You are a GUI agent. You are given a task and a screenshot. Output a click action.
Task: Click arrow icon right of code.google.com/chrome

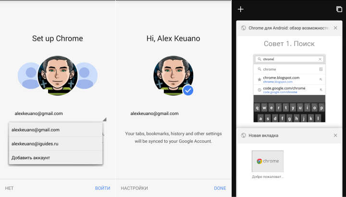point(321,90)
